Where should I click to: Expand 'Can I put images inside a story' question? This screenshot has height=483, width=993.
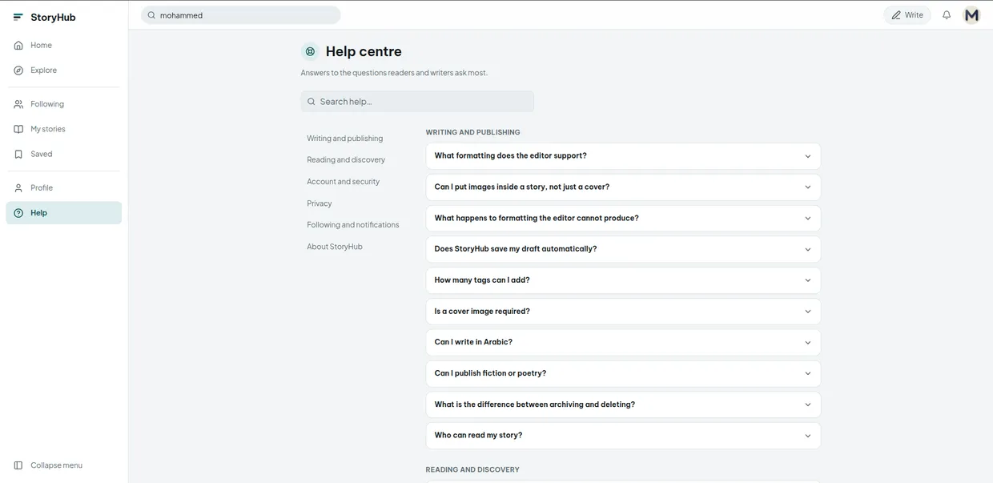pos(623,187)
